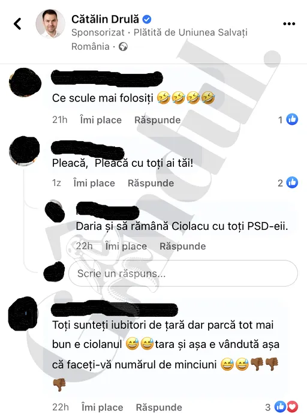Click the 'Scrie un răspuns...' input field

[183, 273]
